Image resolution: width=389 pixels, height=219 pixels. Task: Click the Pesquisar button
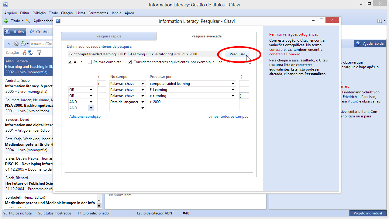237,54
